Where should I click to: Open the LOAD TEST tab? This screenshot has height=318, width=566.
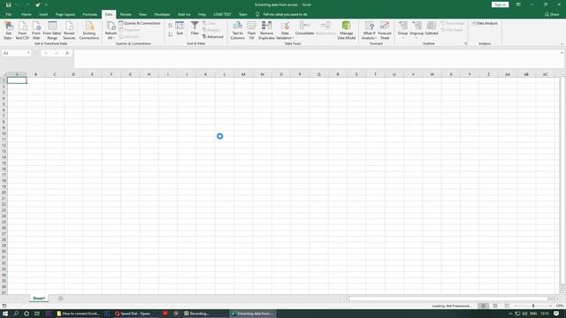click(222, 14)
